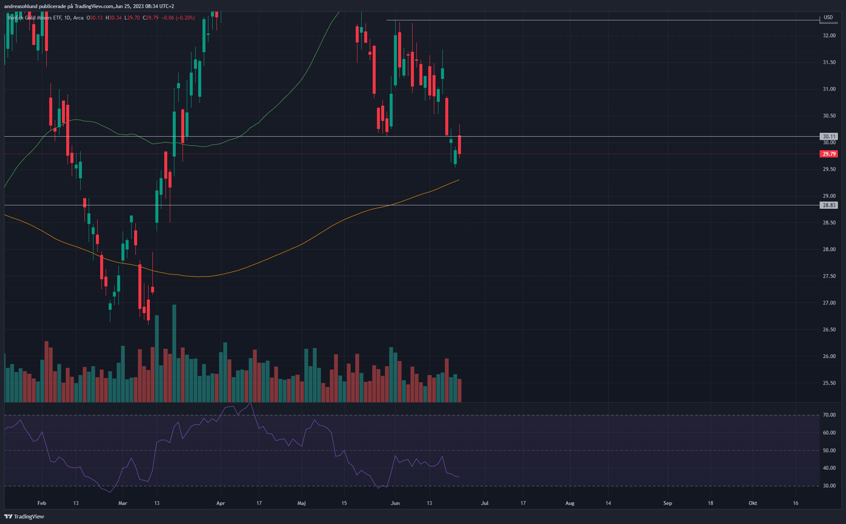846x524 pixels.
Task: Click the RSI 70.00 level label
Action: [829, 415]
